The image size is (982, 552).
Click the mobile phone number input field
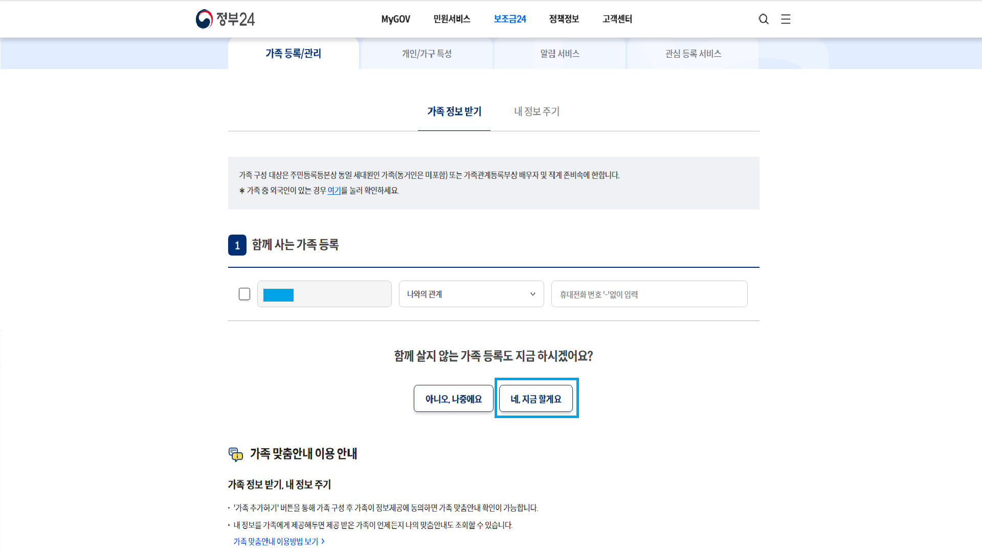649,294
